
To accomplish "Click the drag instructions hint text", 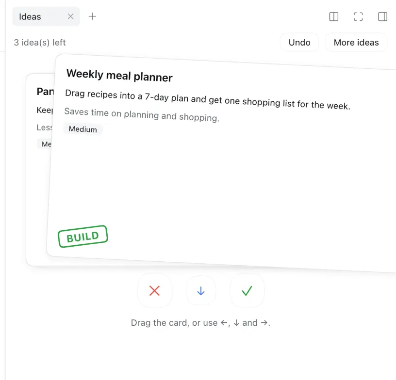I will pos(200,323).
